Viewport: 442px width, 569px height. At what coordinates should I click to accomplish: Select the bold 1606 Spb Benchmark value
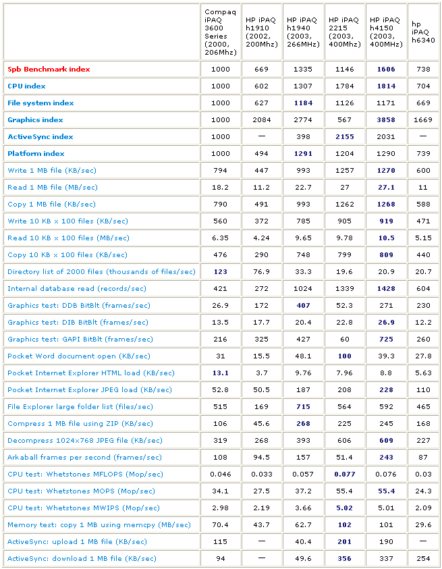[386, 70]
